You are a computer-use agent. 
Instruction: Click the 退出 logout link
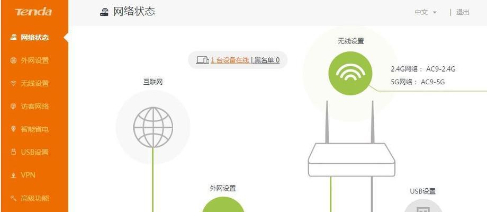pos(463,12)
